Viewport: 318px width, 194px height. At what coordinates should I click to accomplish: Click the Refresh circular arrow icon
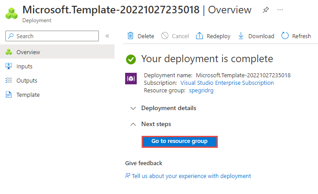[285, 36]
